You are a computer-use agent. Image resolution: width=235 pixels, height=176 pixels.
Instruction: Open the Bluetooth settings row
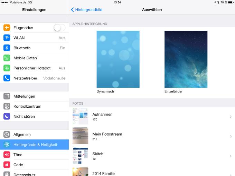[x=35, y=48]
